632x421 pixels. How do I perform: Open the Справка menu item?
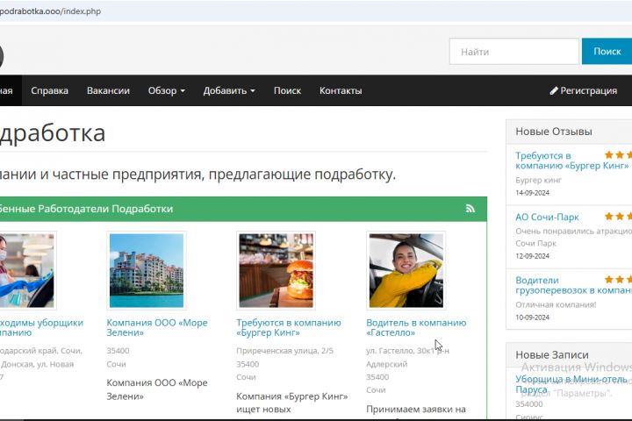[49, 90]
